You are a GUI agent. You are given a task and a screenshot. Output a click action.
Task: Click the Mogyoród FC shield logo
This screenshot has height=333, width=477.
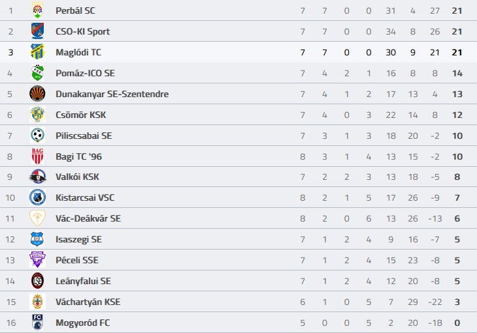tap(37, 323)
